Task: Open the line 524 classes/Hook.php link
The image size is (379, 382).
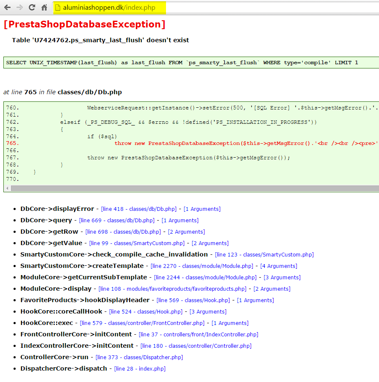Action: click(146, 312)
